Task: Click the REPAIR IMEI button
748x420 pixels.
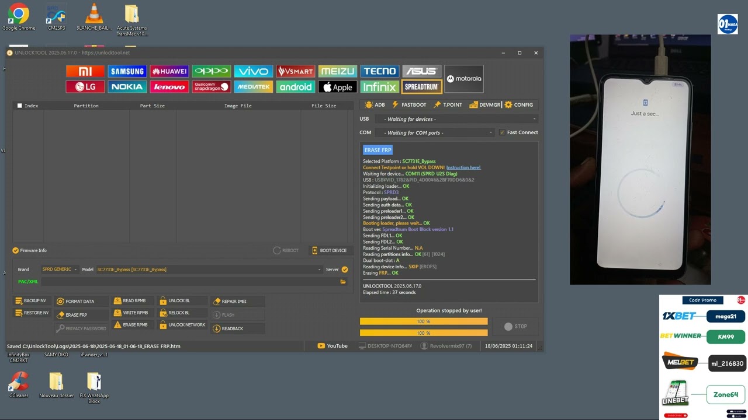Action: pos(238,302)
